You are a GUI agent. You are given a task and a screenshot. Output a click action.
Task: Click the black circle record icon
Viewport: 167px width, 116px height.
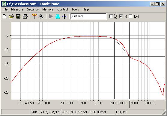41,16
